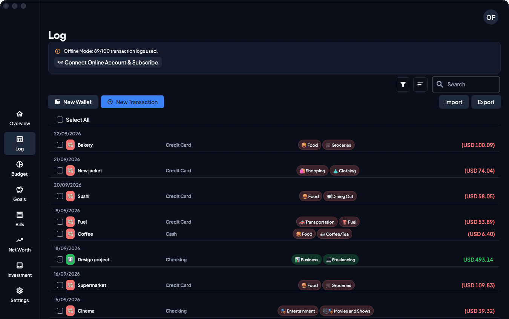Focus the Search input field

466,84
